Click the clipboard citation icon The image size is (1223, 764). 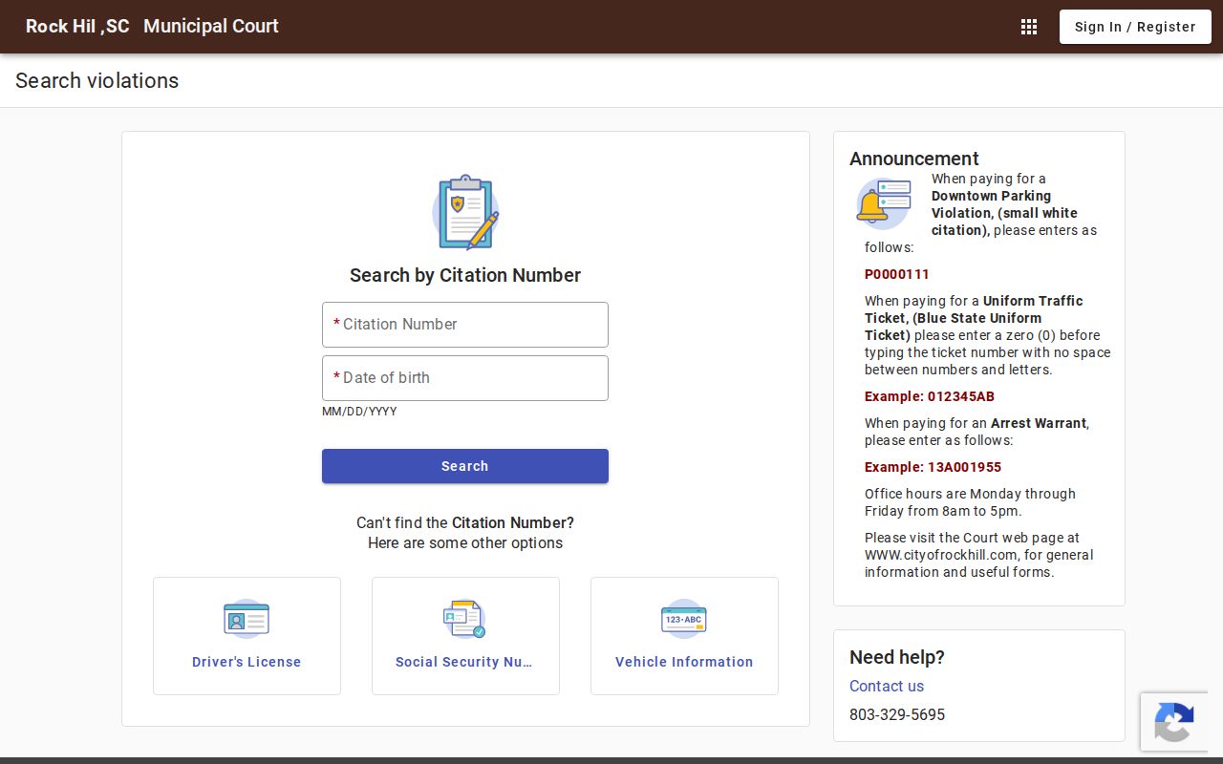[465, 211]
